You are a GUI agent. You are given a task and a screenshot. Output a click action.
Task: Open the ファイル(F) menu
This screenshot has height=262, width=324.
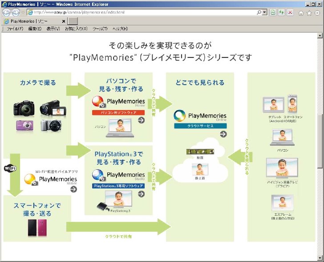[x=15, y=29]
